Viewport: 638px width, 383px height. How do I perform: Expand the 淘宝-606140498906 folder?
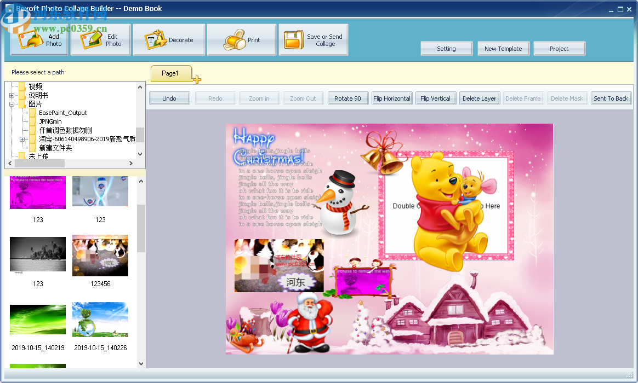(x=22, y=139)
